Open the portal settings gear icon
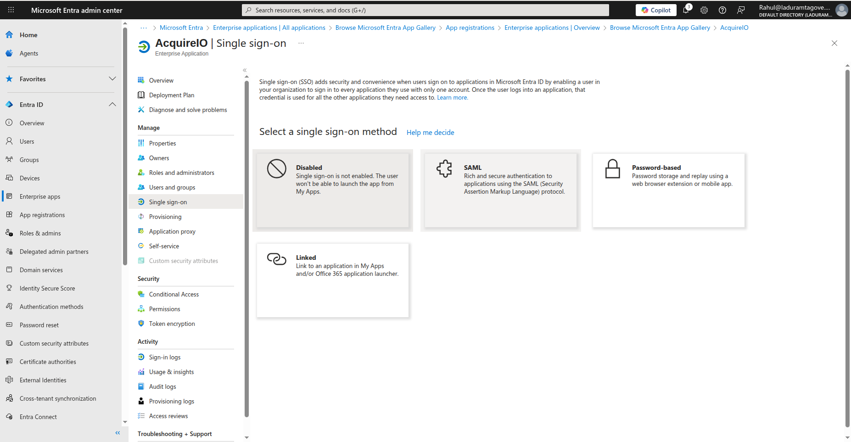The image size is (851, 442). tap(704, 10)
